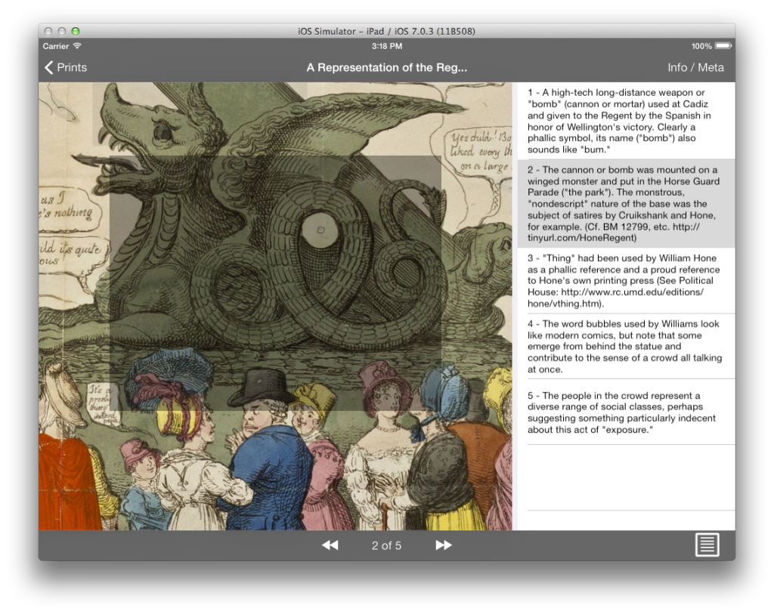The width and height of the screenshot is (774, 614).
Task: Select annotation 5 about the crowd
Action: coord(626,412)
